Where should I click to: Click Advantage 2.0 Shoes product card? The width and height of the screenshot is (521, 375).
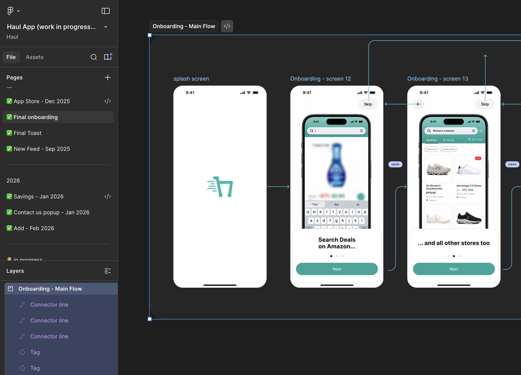469,177
